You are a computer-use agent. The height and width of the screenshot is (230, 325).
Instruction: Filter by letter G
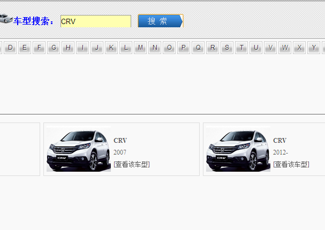tap(54, 48)
